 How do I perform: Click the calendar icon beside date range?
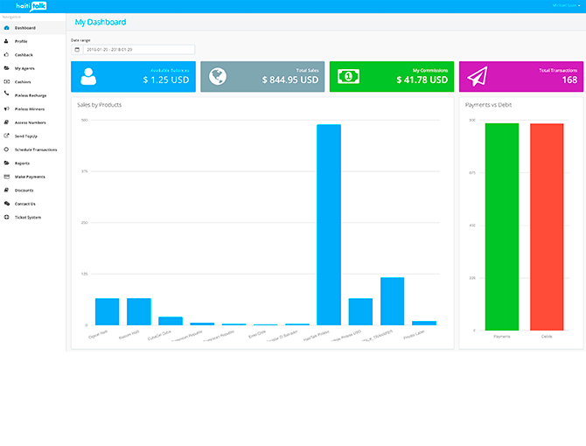77,50
